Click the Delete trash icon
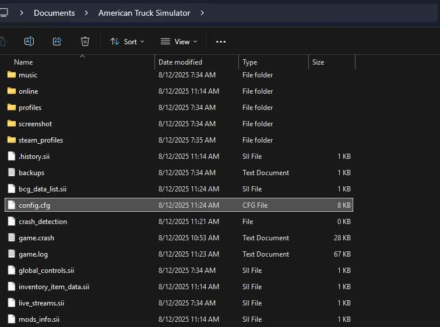 [x=85, y=42]
